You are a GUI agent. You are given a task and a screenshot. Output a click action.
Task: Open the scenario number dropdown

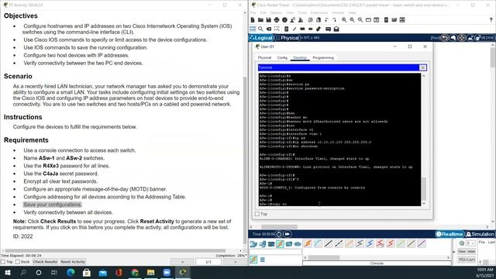(x=470, y=243)
